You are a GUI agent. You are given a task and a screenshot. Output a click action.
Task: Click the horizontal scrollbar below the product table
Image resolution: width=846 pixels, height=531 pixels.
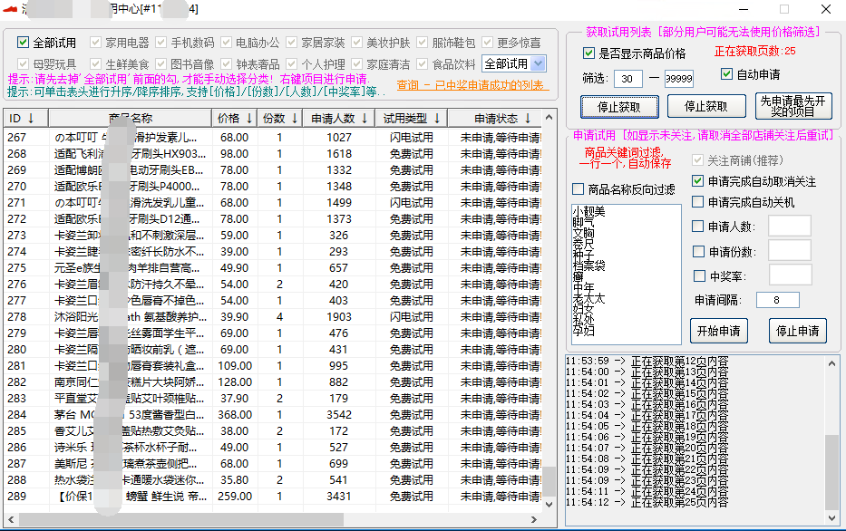point(181,517)
